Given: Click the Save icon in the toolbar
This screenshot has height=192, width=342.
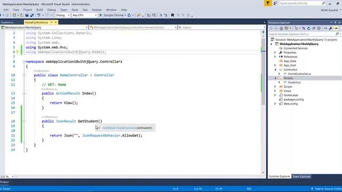Looking at the screenshot, I should pos(27,15).
